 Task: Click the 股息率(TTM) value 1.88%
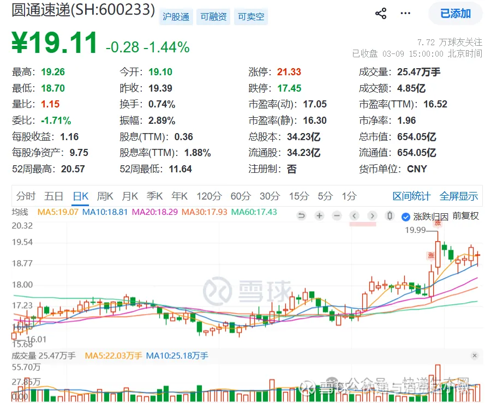point(197,153)
